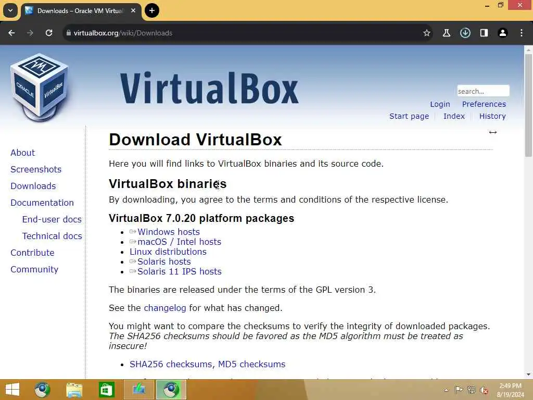The width and height of the screenshot is (533, 400).
Task: Open Chrome Labs flask icon
Action: coord(446,33)
